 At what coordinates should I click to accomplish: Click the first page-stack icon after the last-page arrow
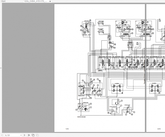coord(33,135)
